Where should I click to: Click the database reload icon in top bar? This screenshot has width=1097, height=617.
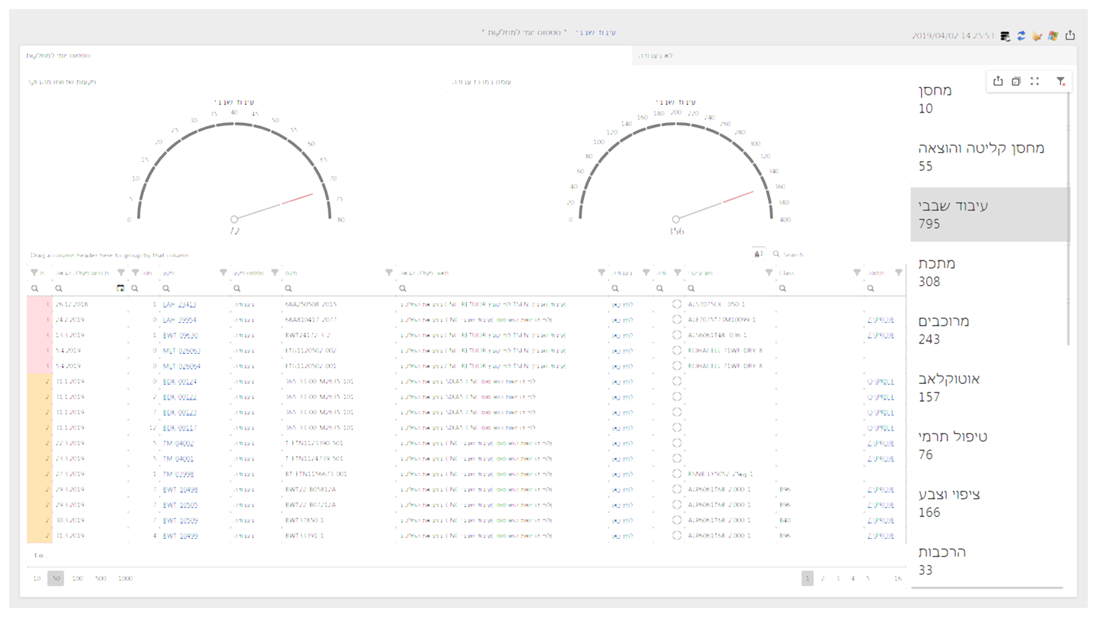[x=1005, y=36]
